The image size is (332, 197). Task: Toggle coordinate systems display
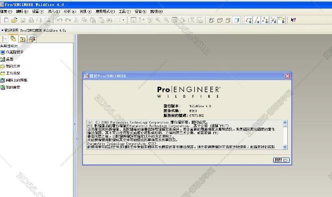(273, 20)
